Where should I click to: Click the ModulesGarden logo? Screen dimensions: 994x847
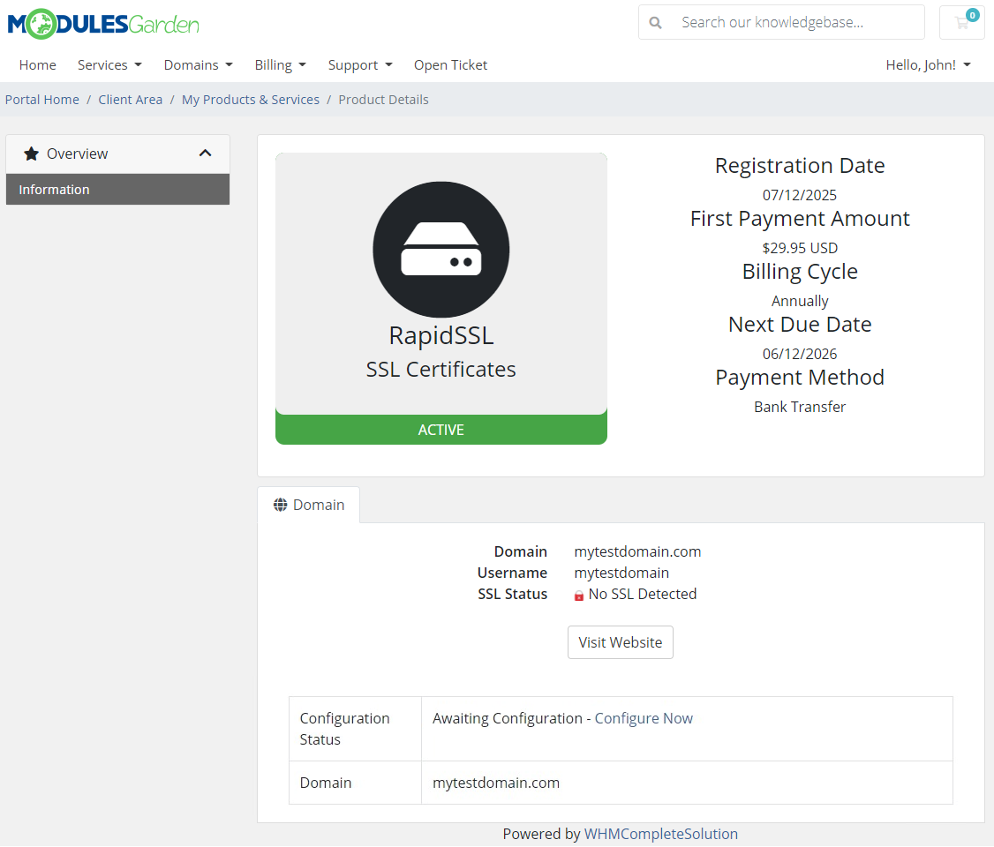point(102,24)
